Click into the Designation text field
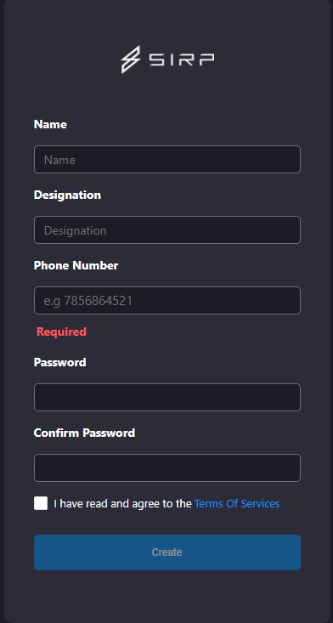Screen dimensions: 333x623 click(167, 230)
